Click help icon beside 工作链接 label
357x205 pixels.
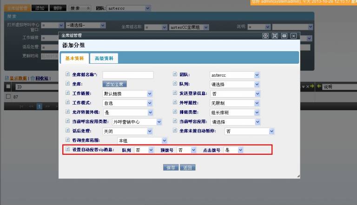point(67,93)
